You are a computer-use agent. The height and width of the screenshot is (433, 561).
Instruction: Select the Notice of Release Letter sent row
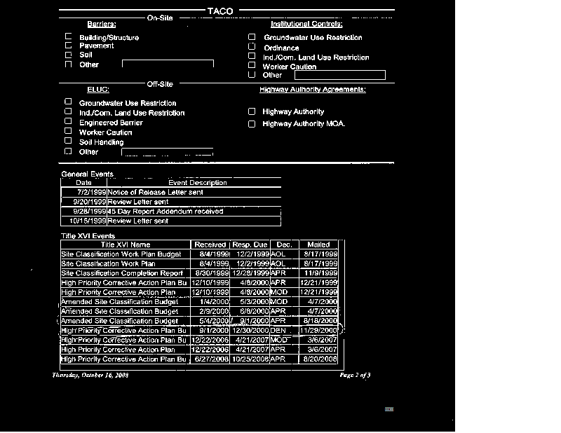pyautogui.click(x=156, y=192)
